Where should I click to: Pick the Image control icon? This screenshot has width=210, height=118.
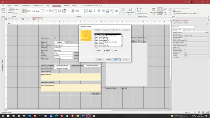tap(112, 11)
